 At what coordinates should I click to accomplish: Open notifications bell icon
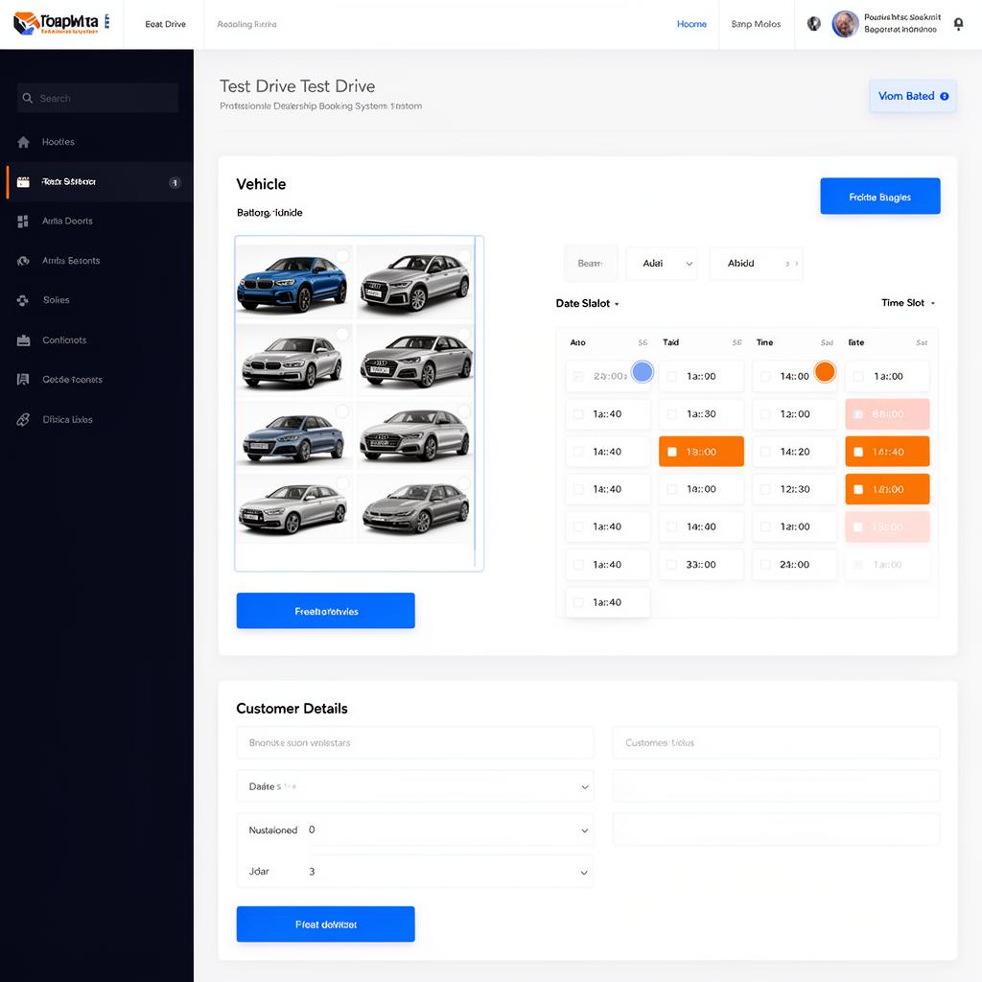coord(958,24)
